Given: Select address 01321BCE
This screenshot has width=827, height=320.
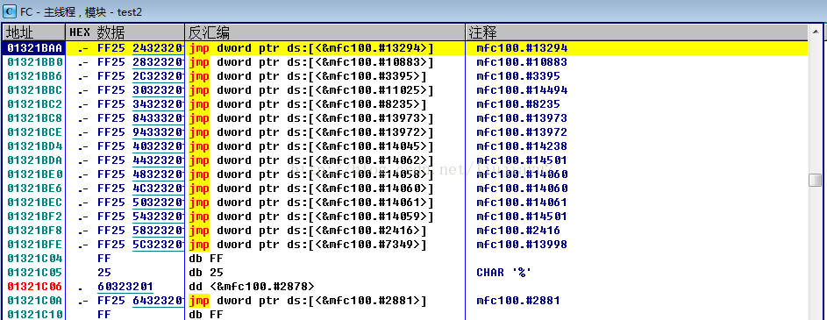Looking at the screenshot, I should 35,132.
